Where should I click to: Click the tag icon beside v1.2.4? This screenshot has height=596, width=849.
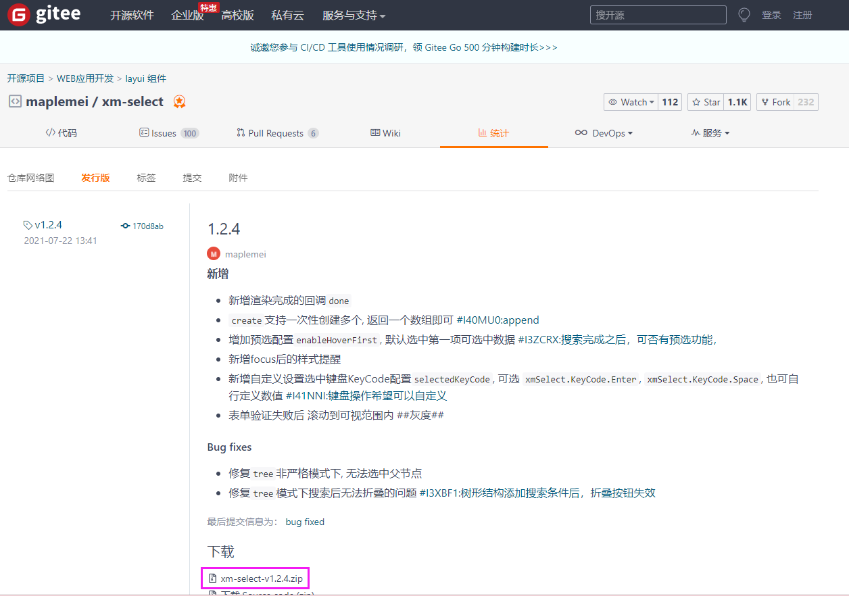28,224
